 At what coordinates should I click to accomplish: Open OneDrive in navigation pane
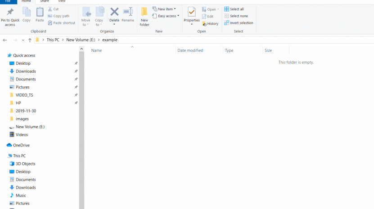tap(21, 145)
